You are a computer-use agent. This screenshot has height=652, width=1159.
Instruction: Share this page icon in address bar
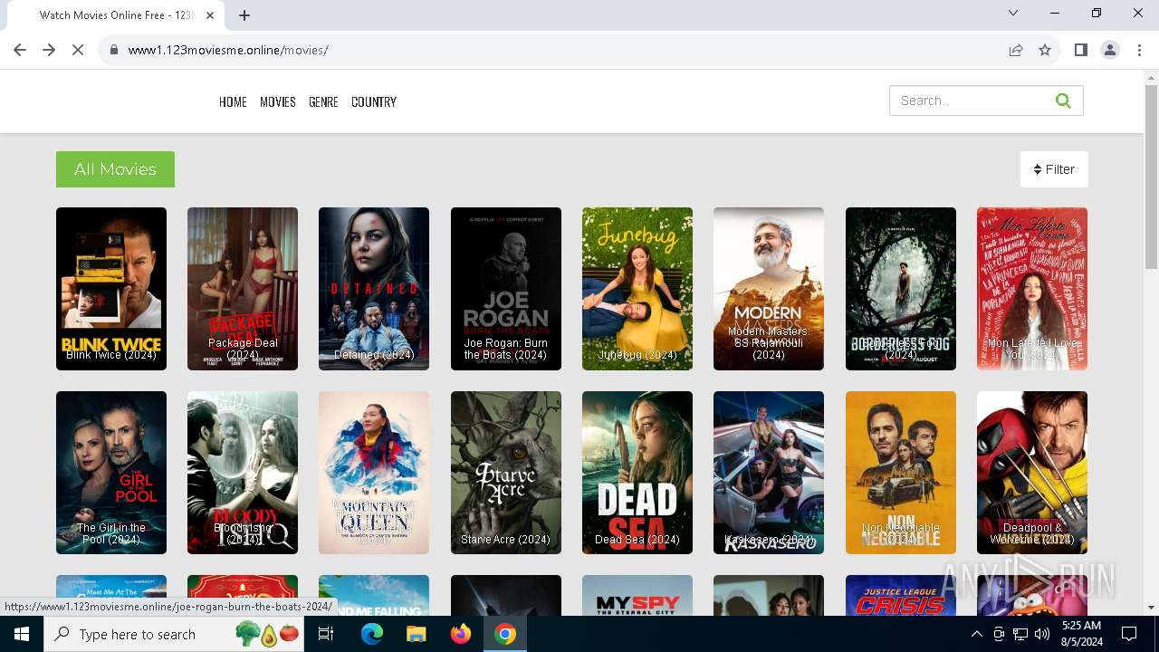coord(1016,50)
